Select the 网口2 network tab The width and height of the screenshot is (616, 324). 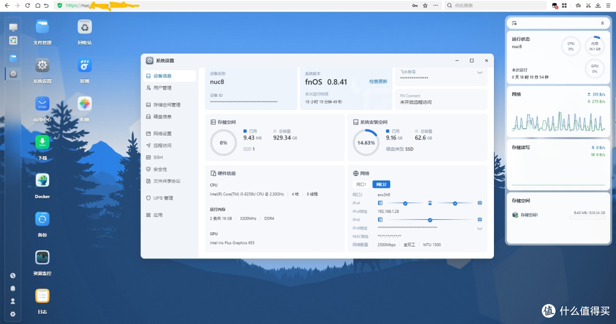point(381,184)
